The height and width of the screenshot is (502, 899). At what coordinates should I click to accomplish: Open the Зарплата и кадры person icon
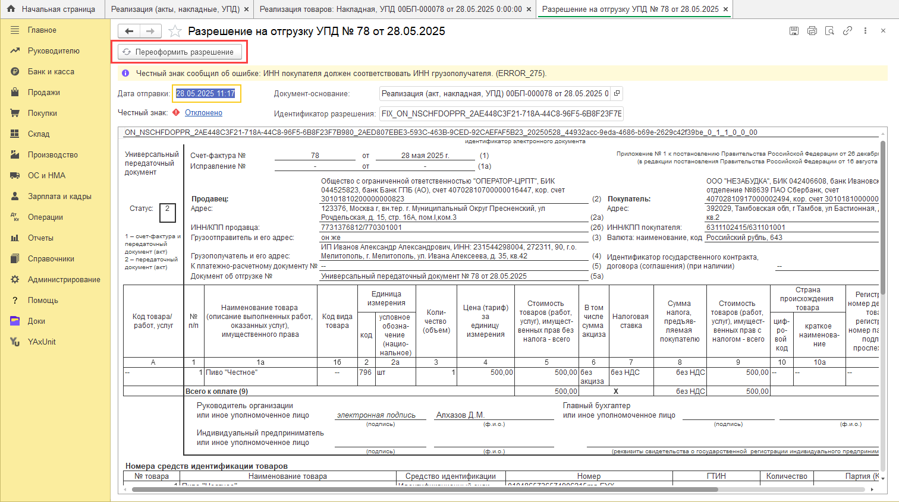click(15, 196)
